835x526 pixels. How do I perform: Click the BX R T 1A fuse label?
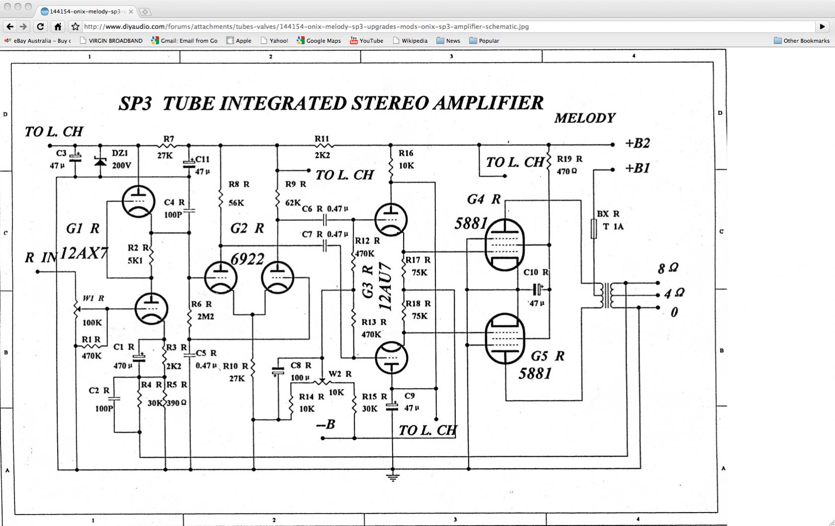click(610, 220)
